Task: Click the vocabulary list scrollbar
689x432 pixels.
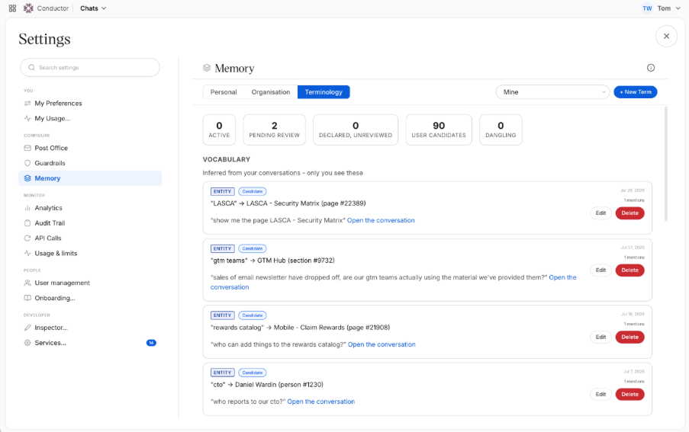Action: point(665,164)
